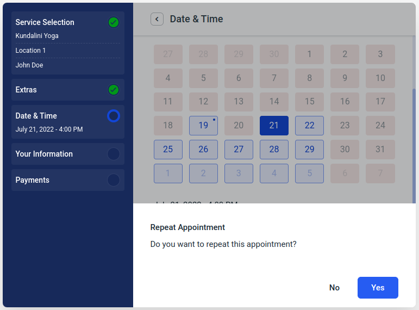This screenshot has width=419, height=310.
Task: Click the Your Information step circle
Action: (114, 154)
